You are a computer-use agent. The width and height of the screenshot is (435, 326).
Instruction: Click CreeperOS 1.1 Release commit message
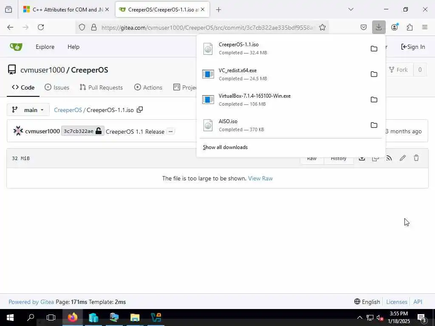[x=135, y=132]
